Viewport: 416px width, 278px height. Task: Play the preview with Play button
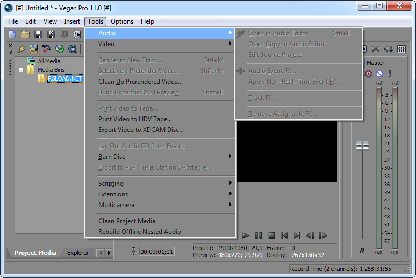[x=246, y=235]
